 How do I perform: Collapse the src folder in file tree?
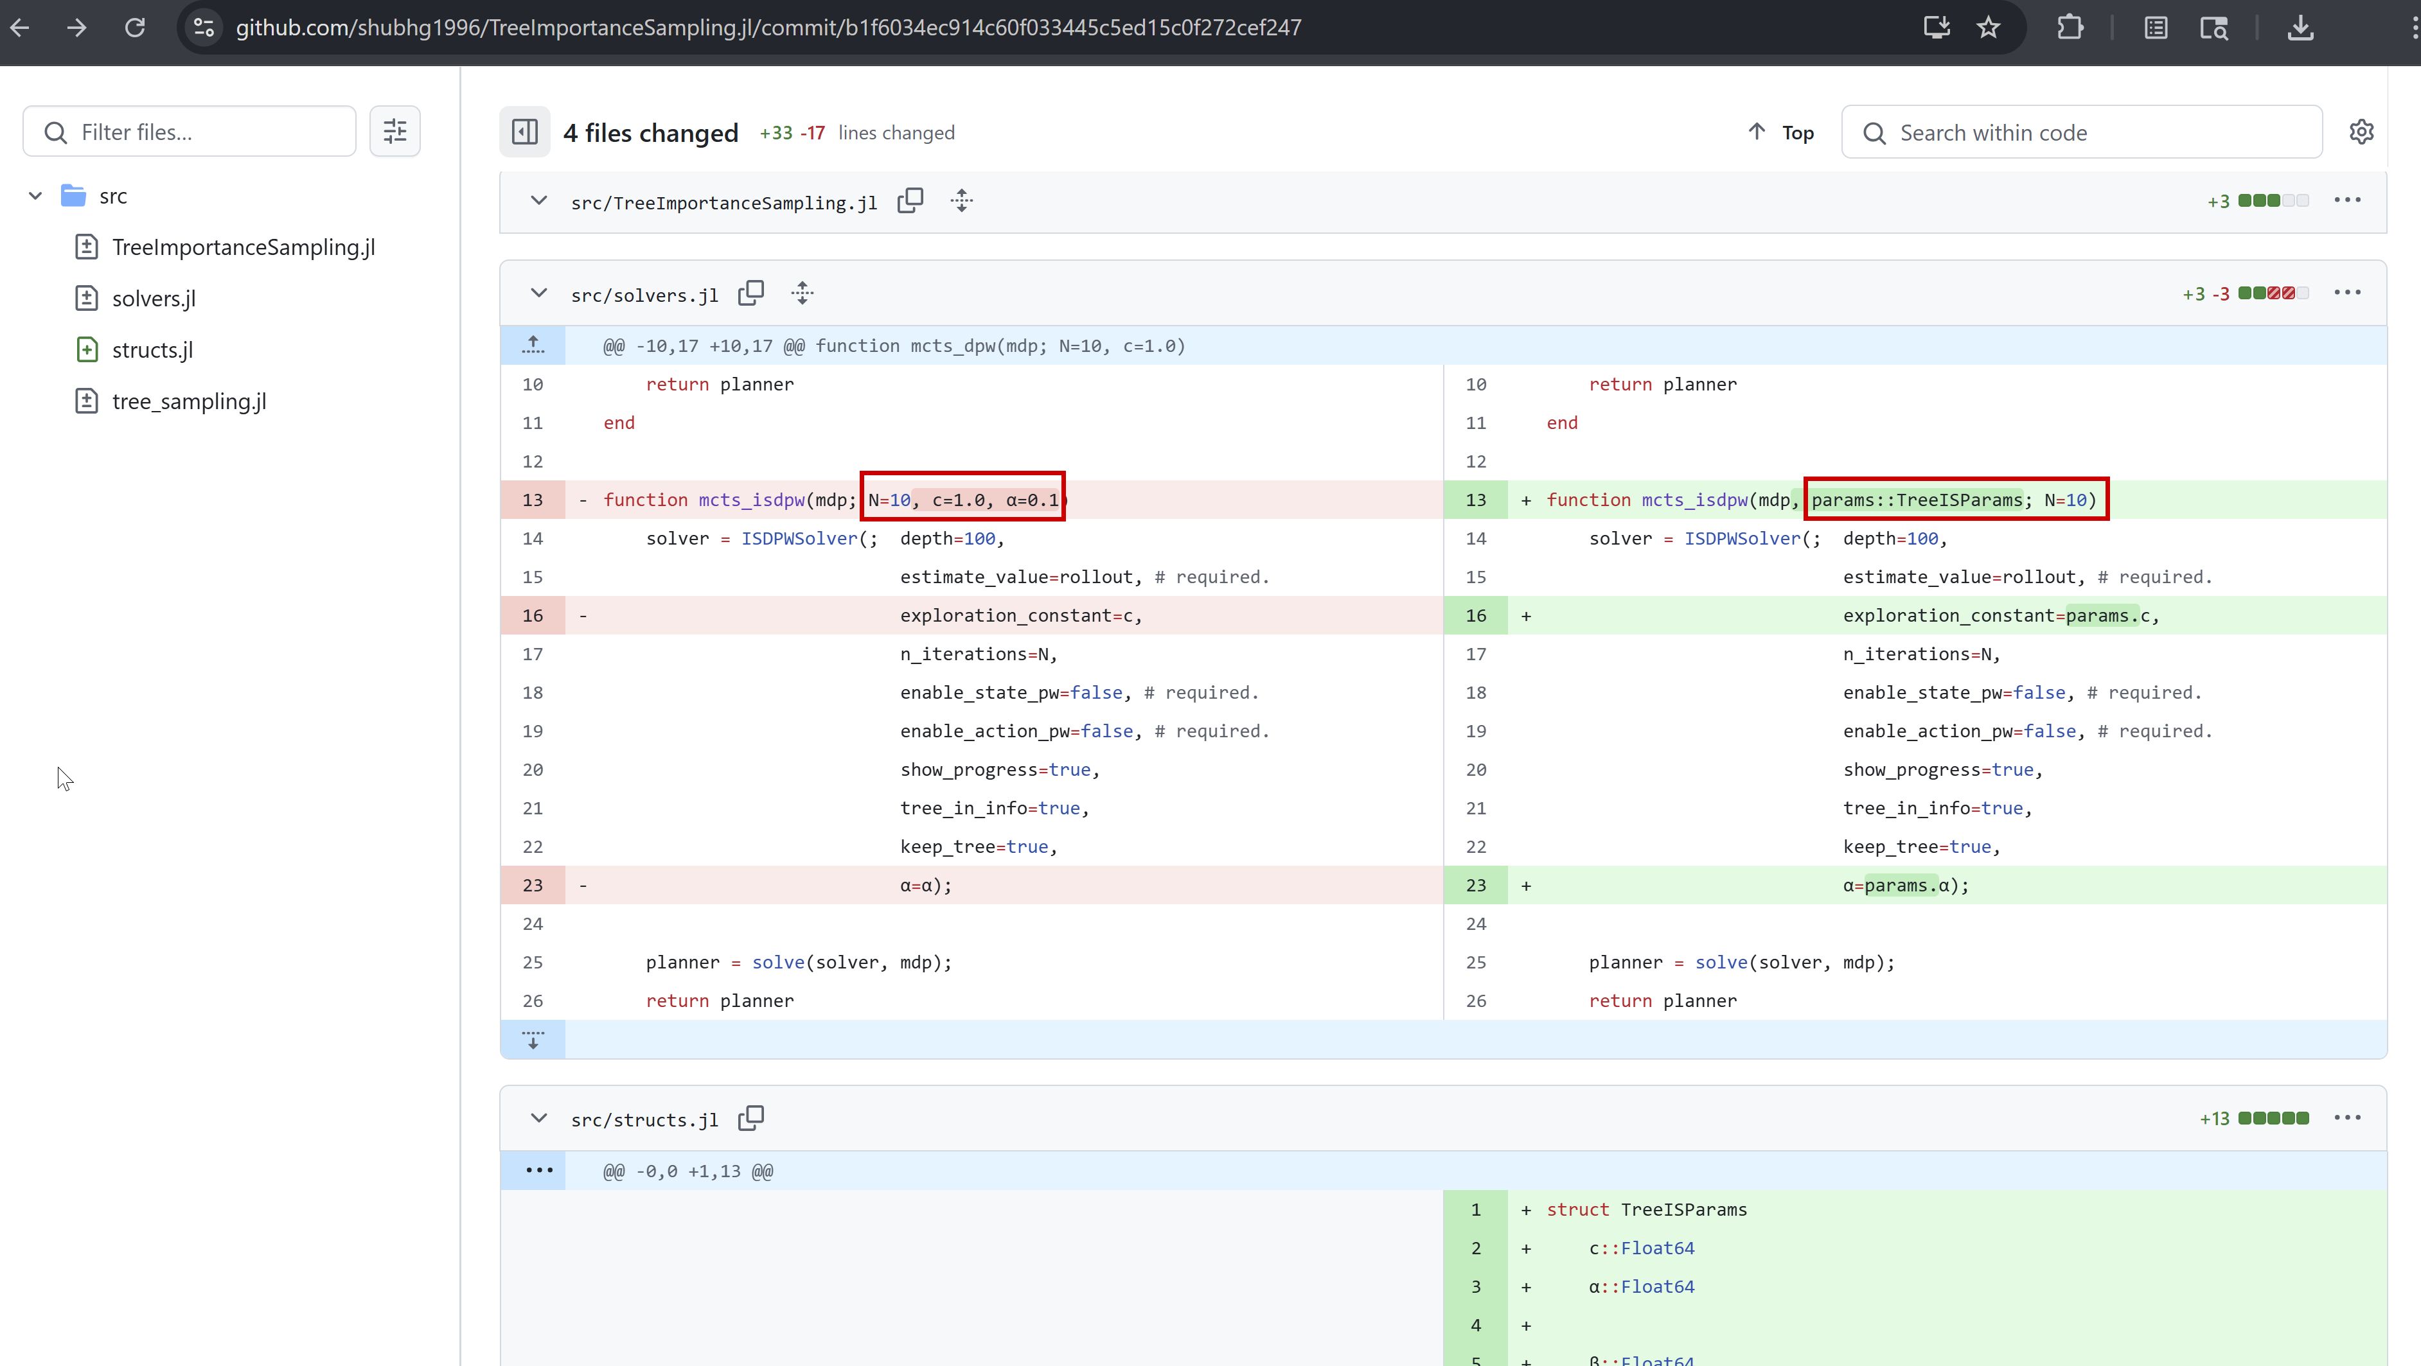(x=36, y=195)
